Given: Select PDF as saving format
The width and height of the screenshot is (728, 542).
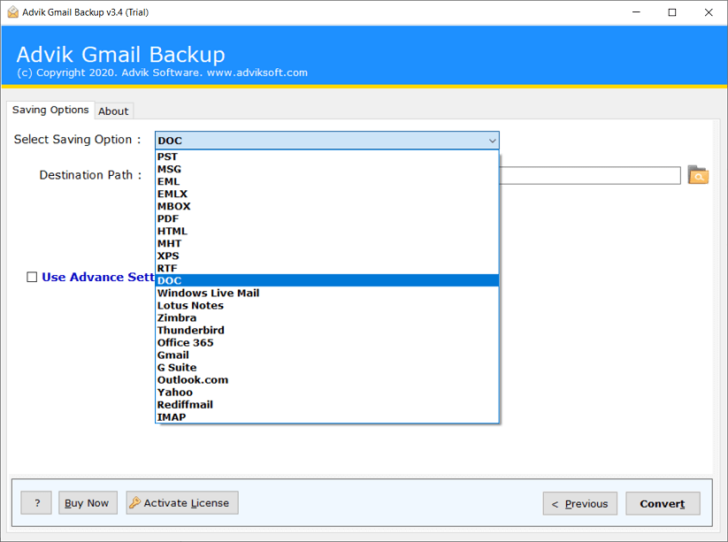Looking at the screenshot, I should click(327, 218).
